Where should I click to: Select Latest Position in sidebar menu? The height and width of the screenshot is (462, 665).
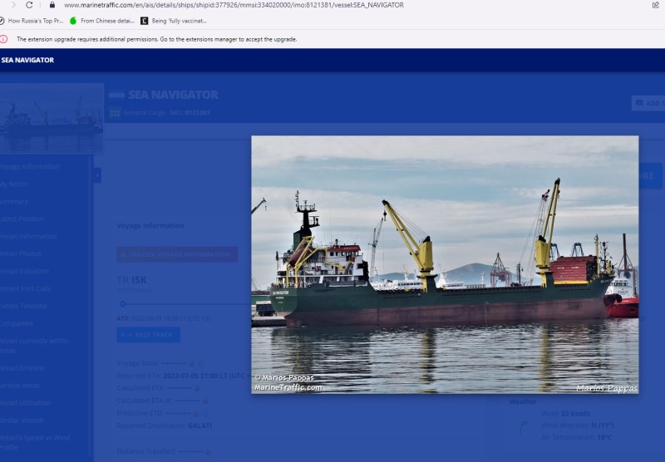(22, 219)
